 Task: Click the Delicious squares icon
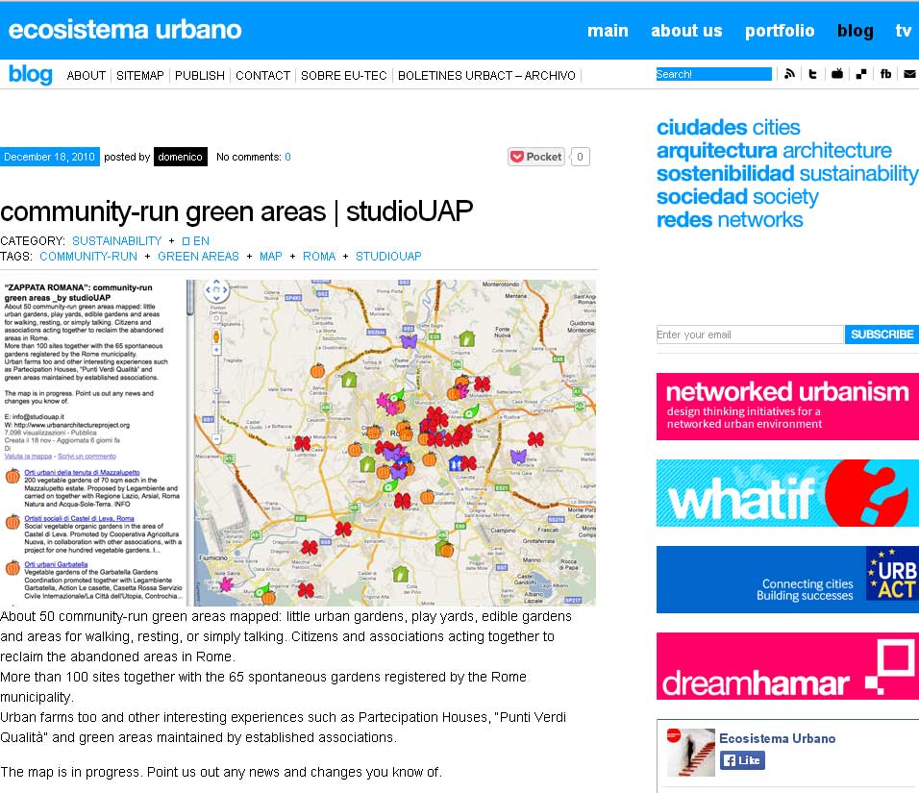tap(861, 74)
